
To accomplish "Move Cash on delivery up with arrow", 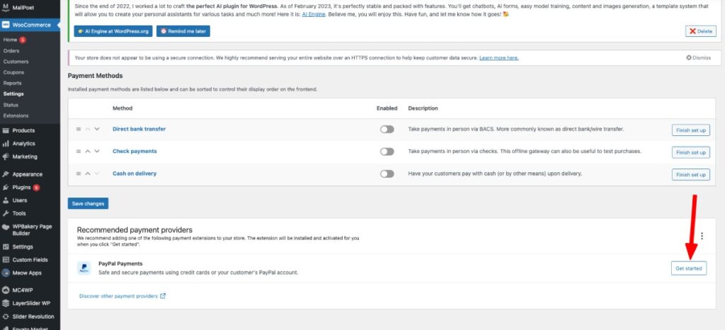I will coord(88,173).
